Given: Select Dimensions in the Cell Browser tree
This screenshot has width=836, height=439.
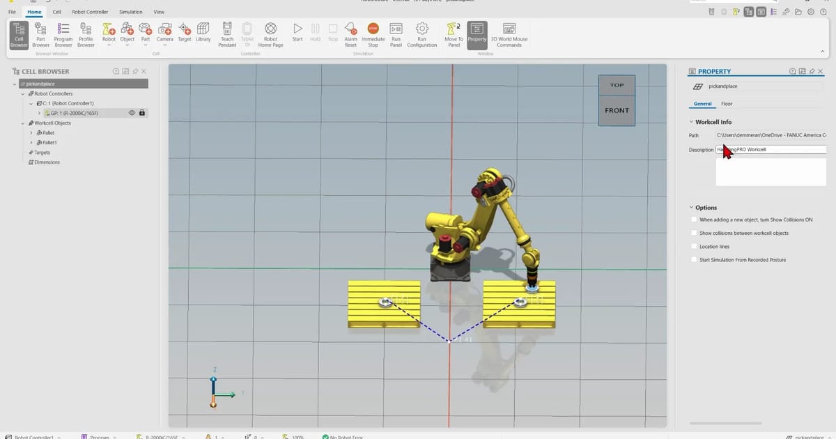Looking at the screenshot, I should coord(47,162).
